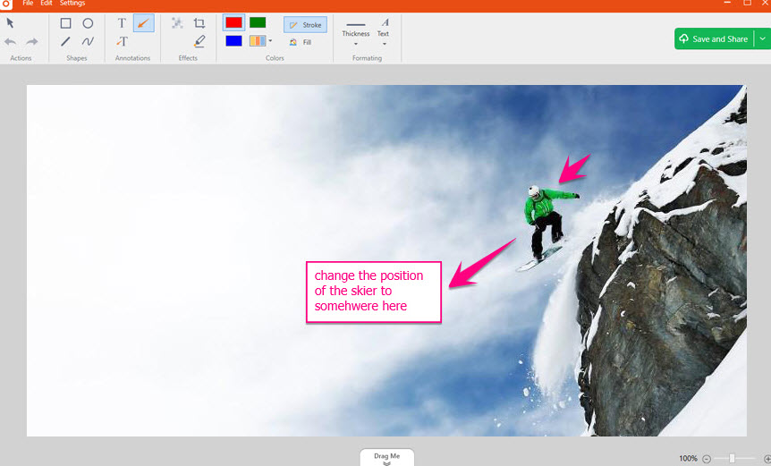
Task: Pick the straight Line shape tool
Action: [x=65, y=41]
